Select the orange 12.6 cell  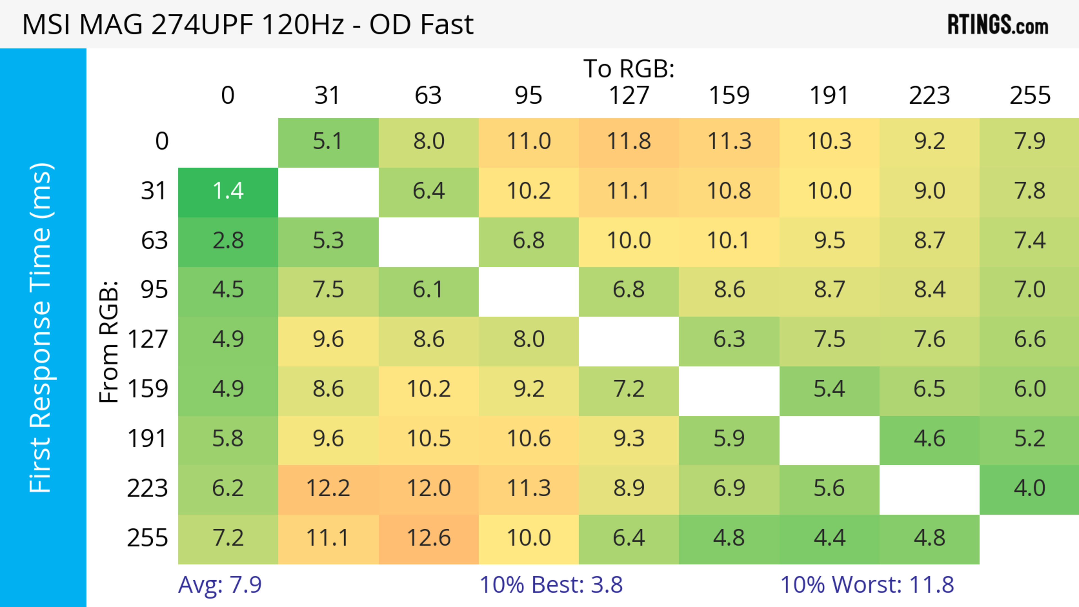pyautogui.click(x=429, y=538)
